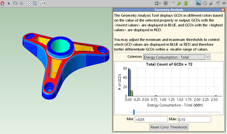The width and height of the screenshot is (227, 134).
Task: Open the view layout dropdown arrow
Action: pos(45,3)
